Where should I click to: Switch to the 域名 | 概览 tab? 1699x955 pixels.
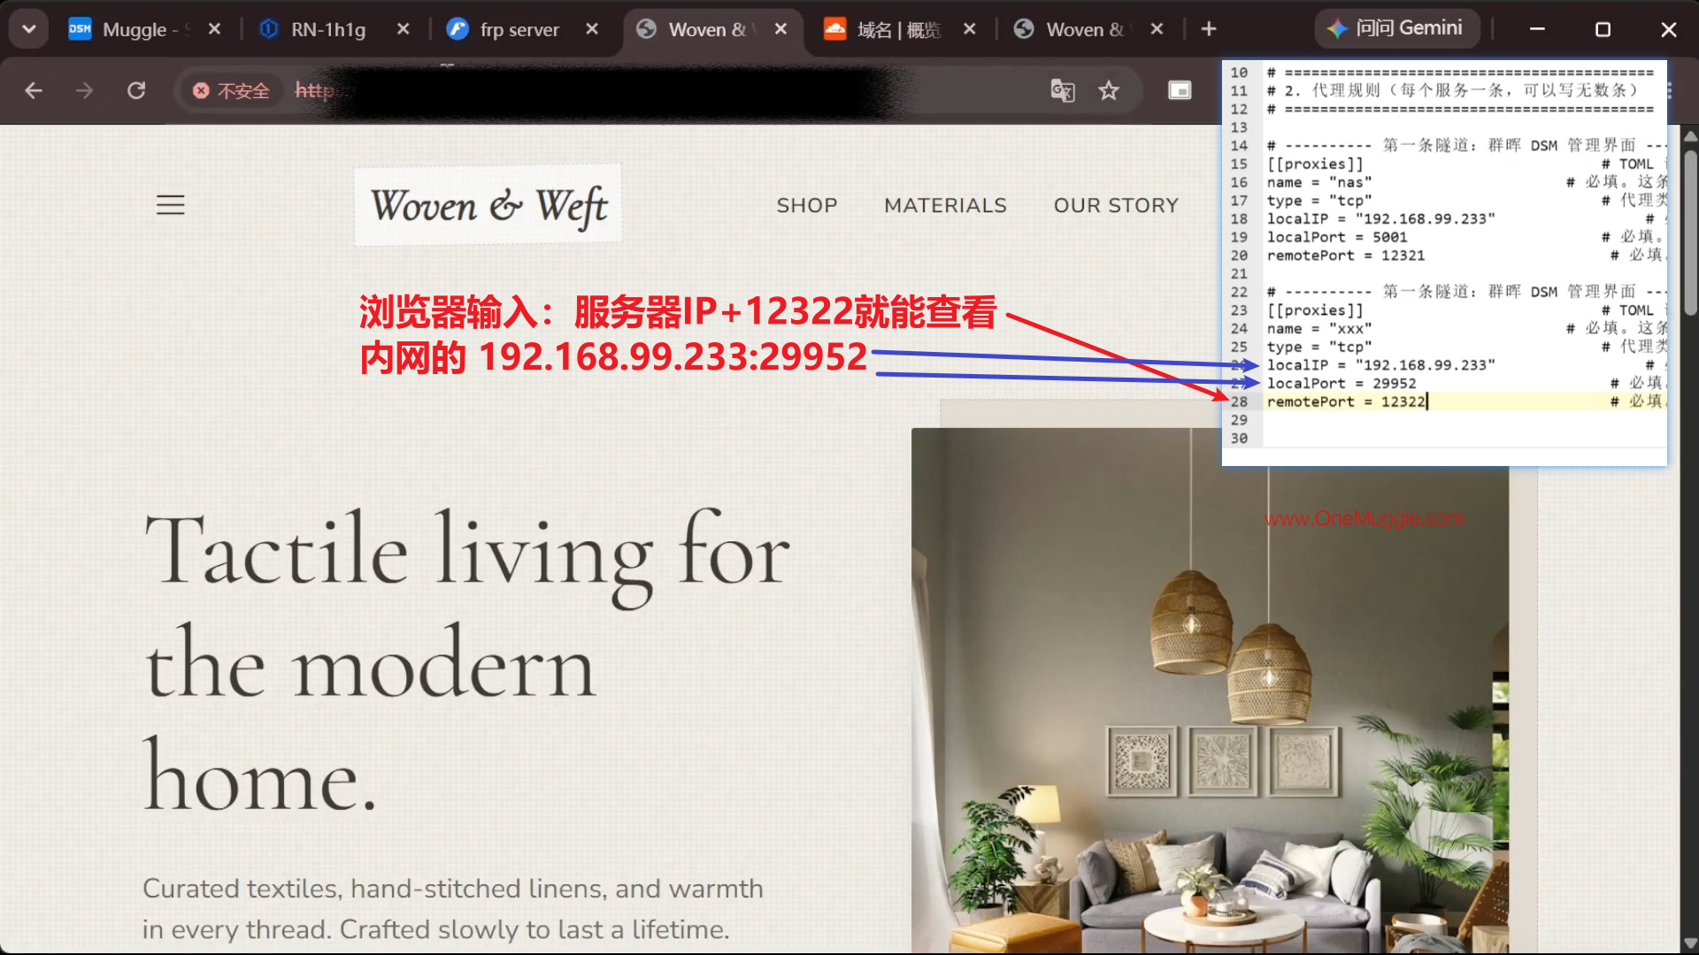(x=898, y=29)
